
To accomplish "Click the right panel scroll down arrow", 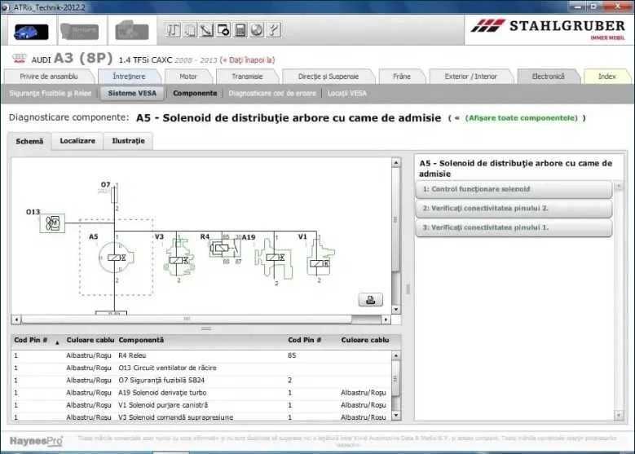I will pos(619,415).
